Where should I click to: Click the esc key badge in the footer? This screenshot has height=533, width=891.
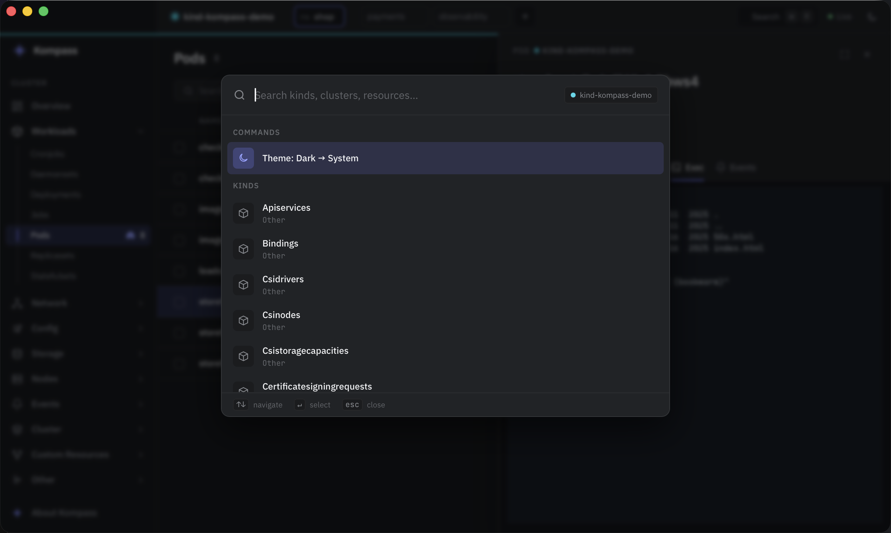coord(352,405)
